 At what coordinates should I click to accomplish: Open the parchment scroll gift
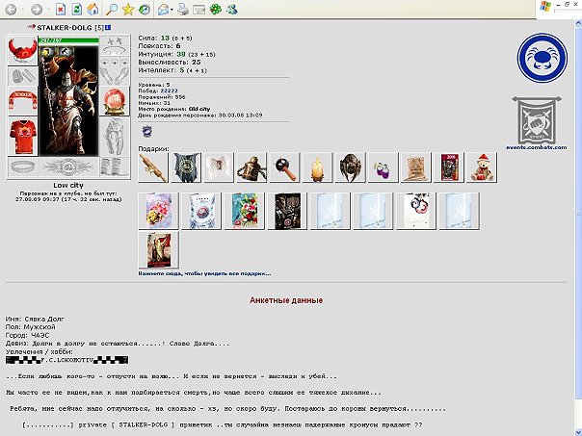415,167
